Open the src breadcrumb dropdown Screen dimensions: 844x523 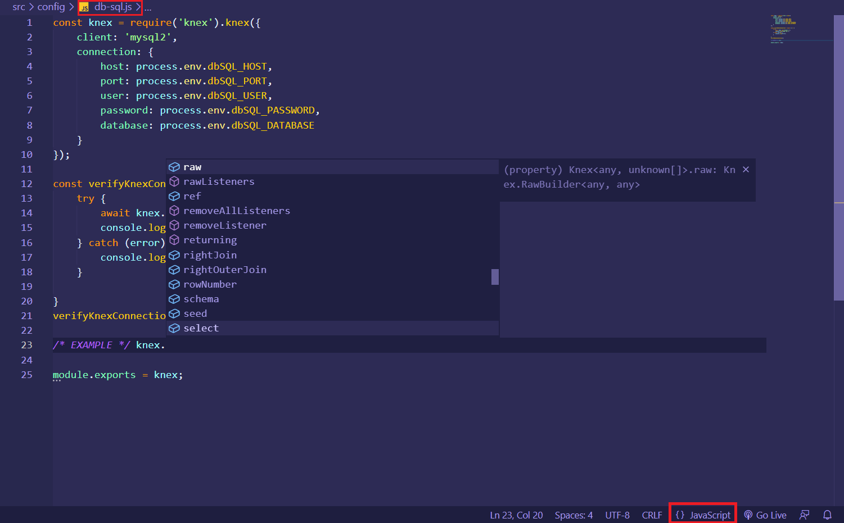18,7
